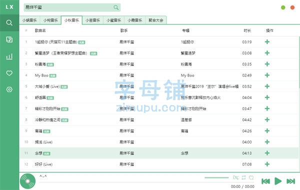Image resolution: width=300 pixels, height=190 pixels.
Task: Add the 03:47 song with its plus icon
Action: click(x=267, y=108)
